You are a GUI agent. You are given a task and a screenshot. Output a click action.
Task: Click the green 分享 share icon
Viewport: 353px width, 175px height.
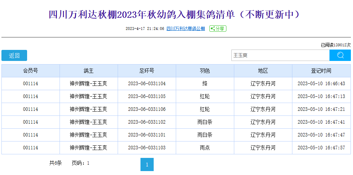[218, 29]
